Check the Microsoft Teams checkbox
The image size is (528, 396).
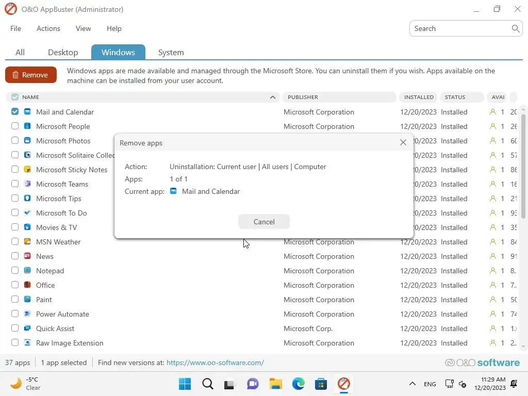[15, 184]
